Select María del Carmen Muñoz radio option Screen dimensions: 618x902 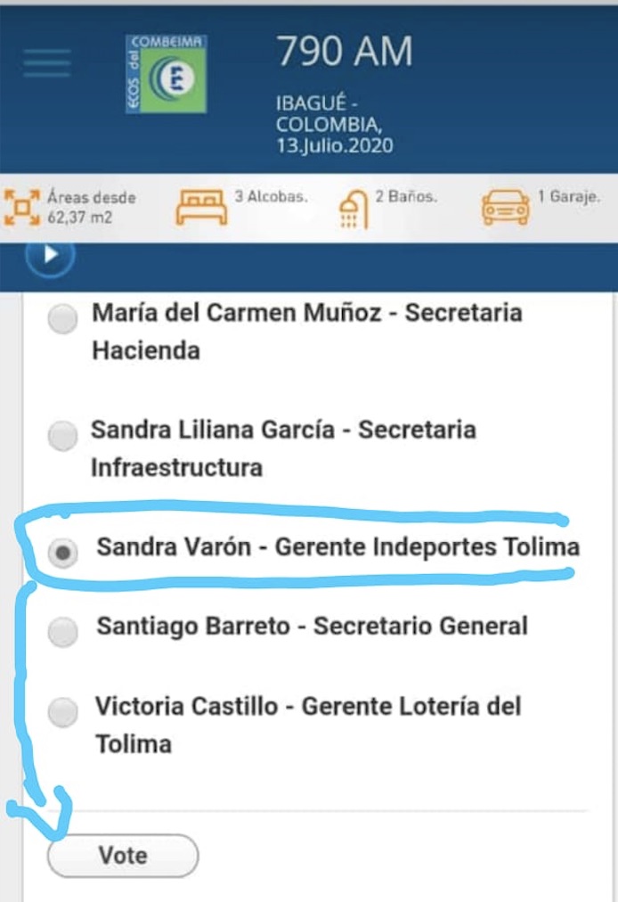click(62, 319)
